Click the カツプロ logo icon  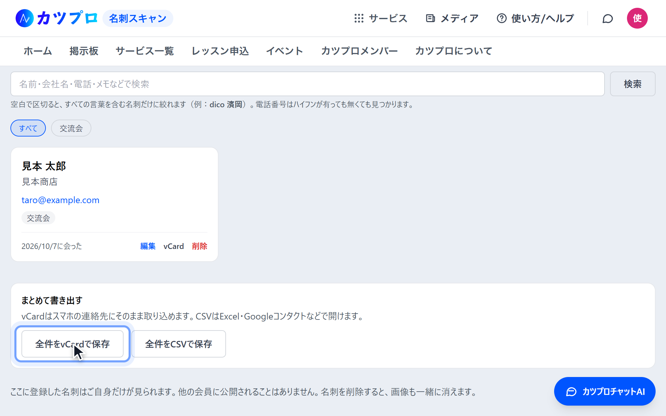25,18
